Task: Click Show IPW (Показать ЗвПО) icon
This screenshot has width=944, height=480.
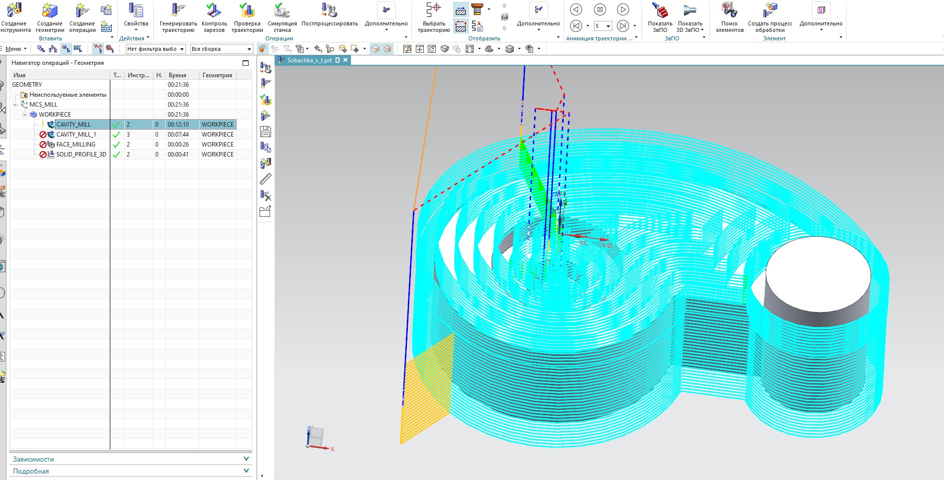Action: point(660,11)
